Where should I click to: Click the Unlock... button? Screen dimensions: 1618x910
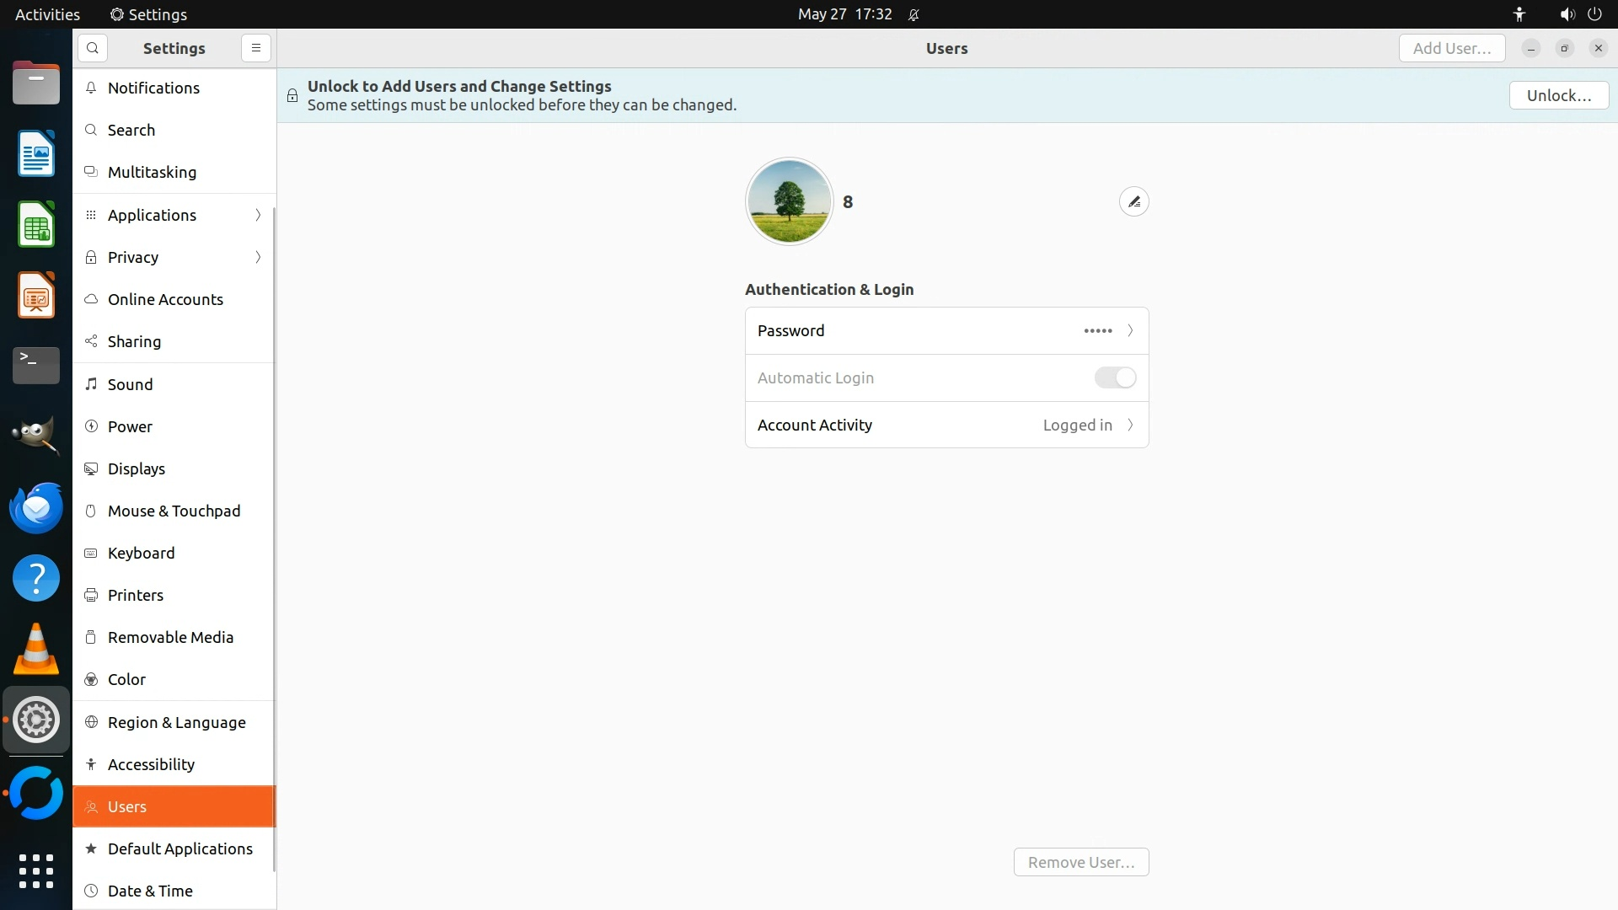pyautogui.click(x=1558, y=95)
